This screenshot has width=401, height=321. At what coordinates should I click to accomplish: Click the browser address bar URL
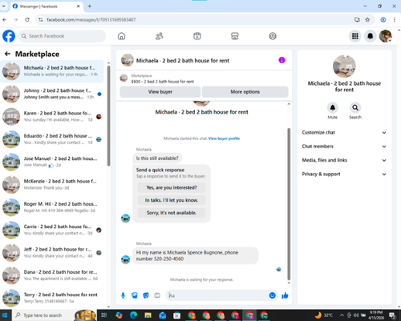click(91, 20)
